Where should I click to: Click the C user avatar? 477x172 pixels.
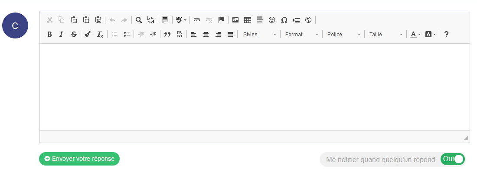click(15, 25)
